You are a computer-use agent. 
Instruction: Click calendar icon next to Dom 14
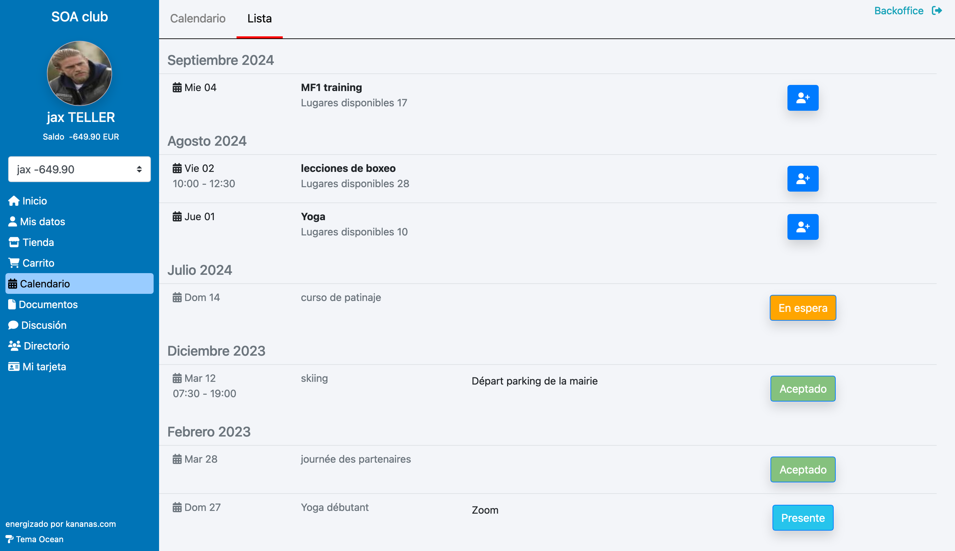(x=177, y=298)
